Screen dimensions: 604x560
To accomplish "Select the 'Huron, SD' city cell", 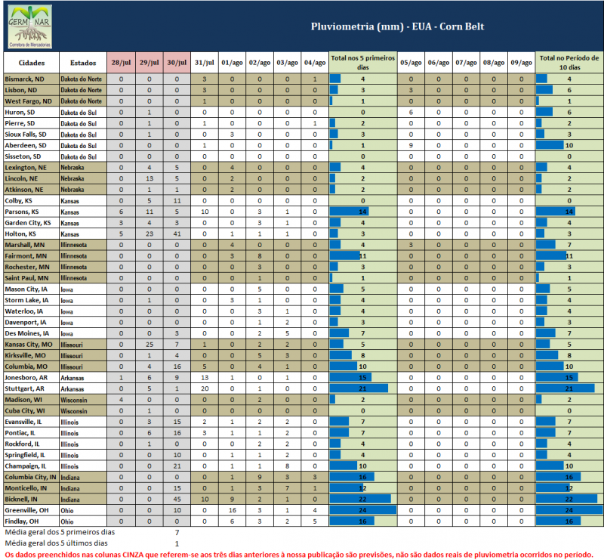I will (32, 113).
